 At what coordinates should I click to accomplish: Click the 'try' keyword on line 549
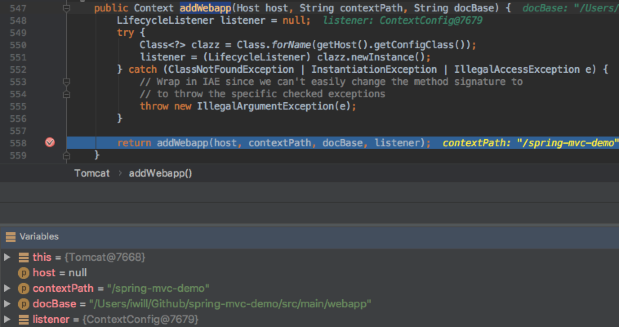125,33
